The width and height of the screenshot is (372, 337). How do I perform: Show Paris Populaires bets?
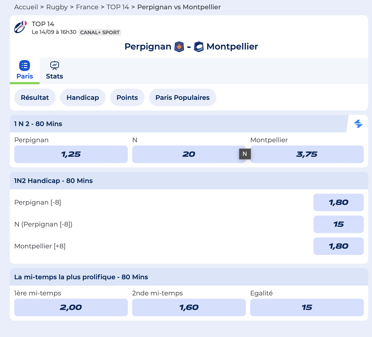click(x=182, y=97)
